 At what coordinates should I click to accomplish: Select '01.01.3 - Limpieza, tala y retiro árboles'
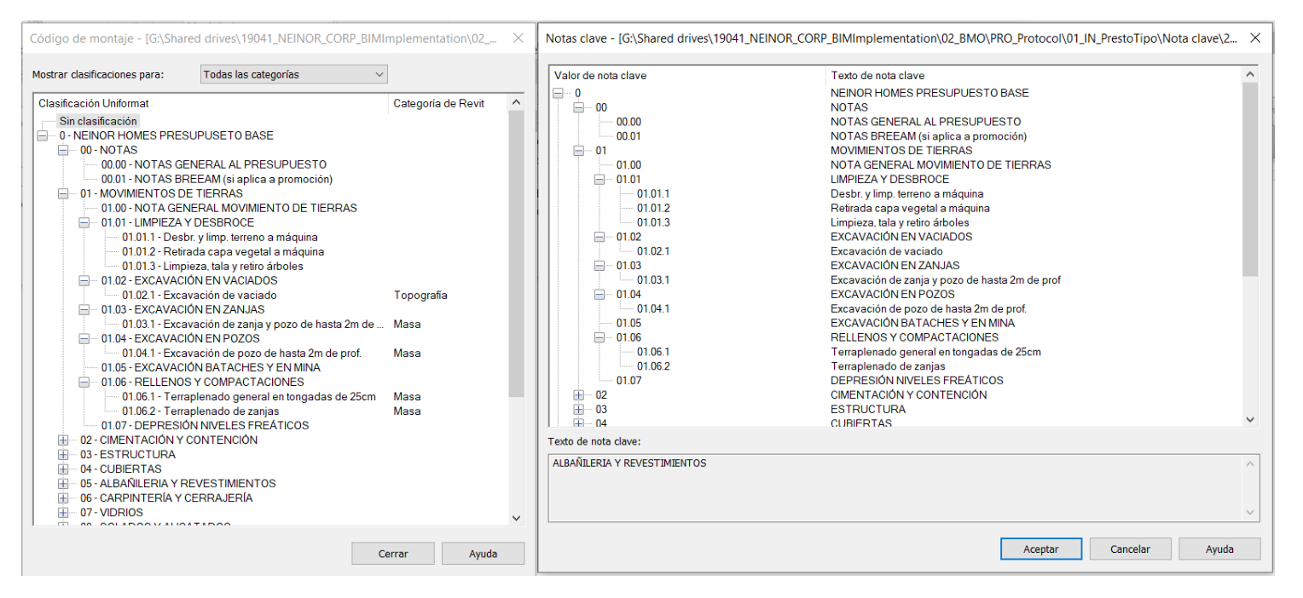pos(212,267)
